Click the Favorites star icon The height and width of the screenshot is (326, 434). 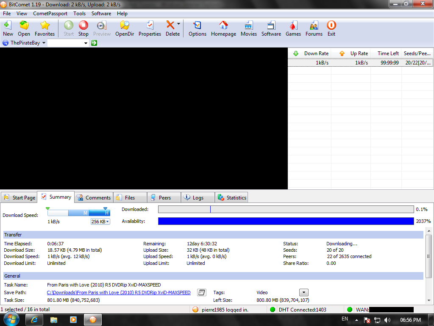[x=45, y=25]
